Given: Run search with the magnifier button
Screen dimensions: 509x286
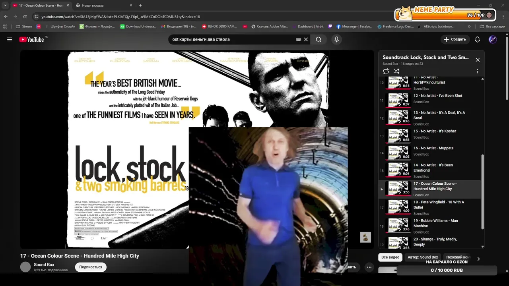Looking at the screenshot, I should (x=319, y=39).
